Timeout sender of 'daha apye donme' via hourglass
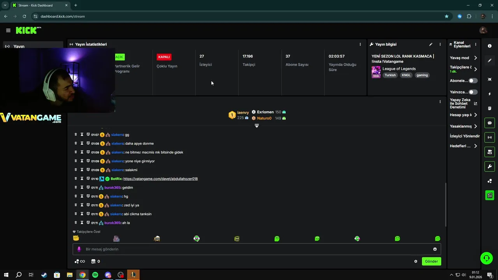 click(82, 143)
